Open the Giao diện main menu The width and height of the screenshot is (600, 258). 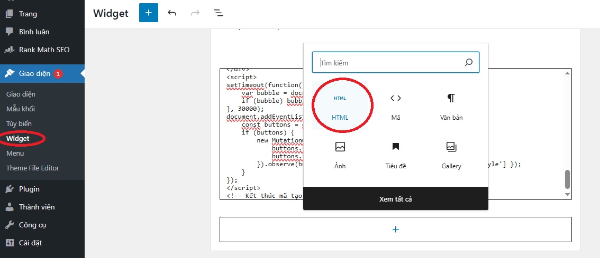point(42,74)
